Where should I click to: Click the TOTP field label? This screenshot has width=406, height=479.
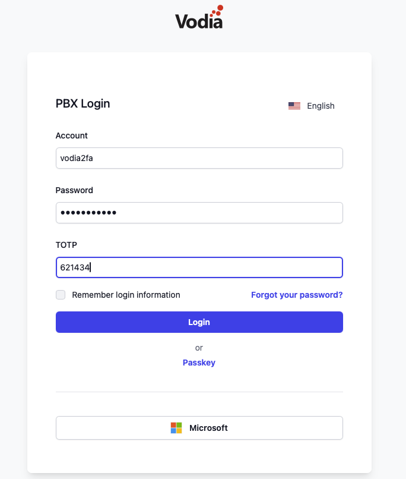click(x=66, y=245)
